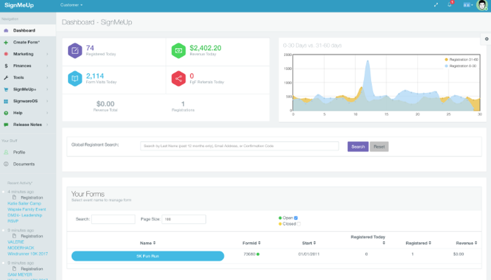Click the green Revenue Today hexagon icon

point(179,51)
